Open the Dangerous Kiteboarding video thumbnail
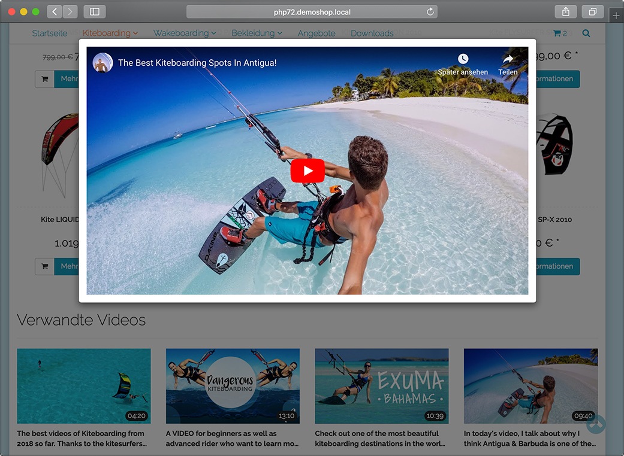Screen dimensions: 624x456 point(233,386)
